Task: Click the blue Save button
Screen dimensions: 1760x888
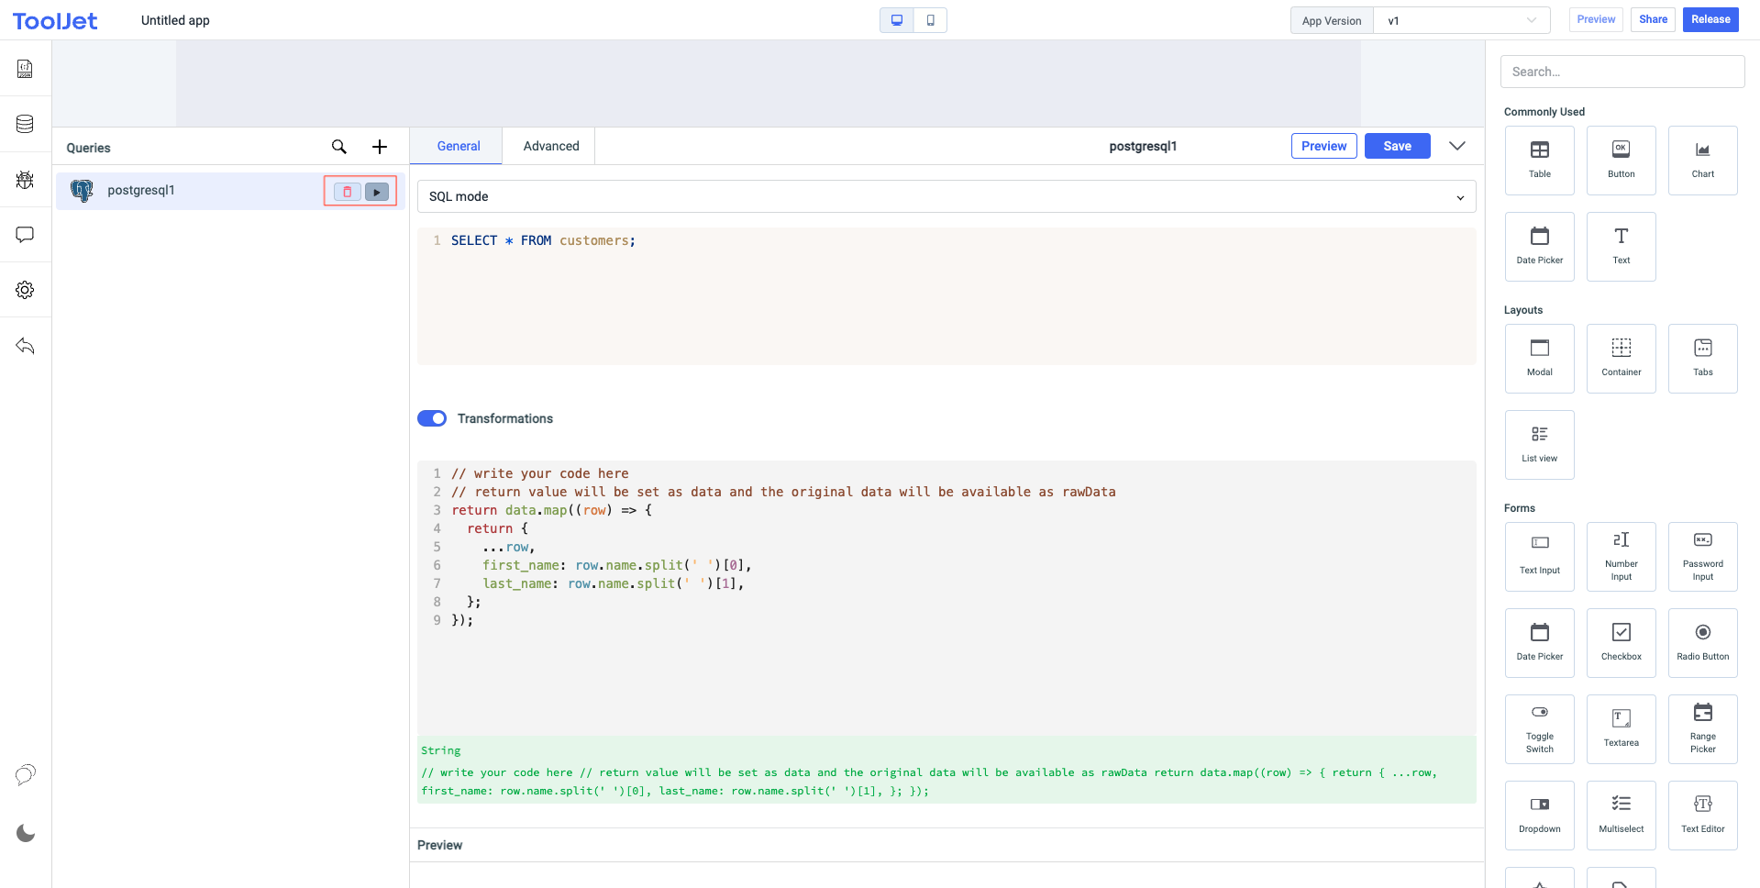Action: (1397, 146)
